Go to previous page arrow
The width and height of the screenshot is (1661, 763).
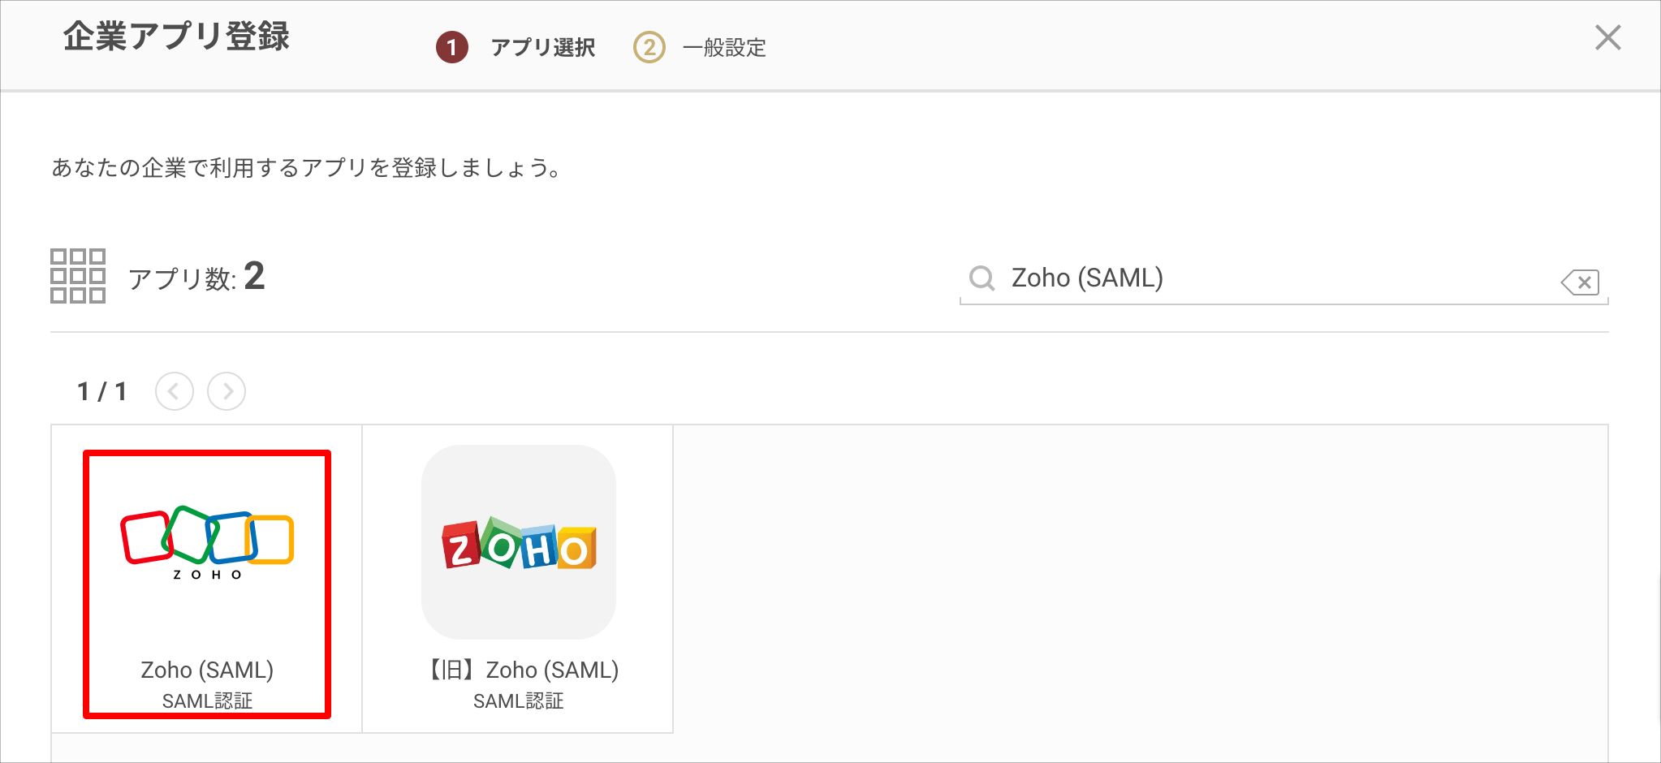175,391
